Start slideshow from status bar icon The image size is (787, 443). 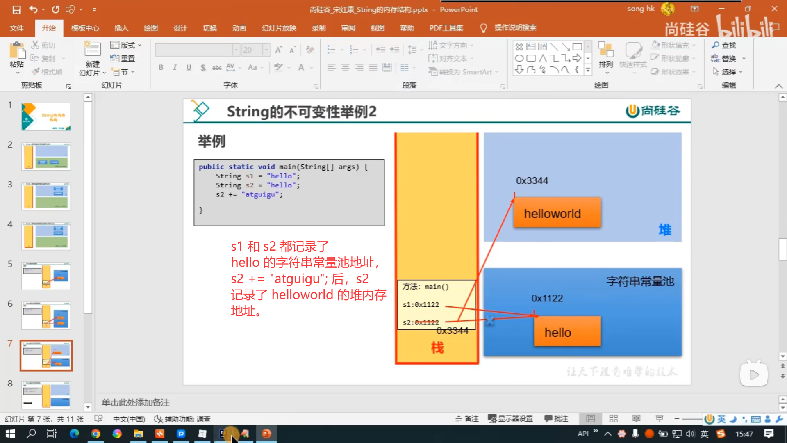[x=659, y=418]
